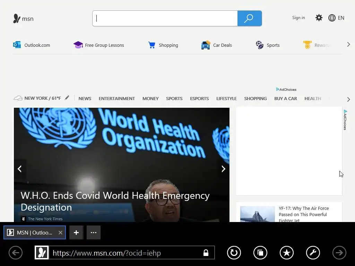355x266 pixels.
Task: Open the HEALTH category
Action: (313, 99)
